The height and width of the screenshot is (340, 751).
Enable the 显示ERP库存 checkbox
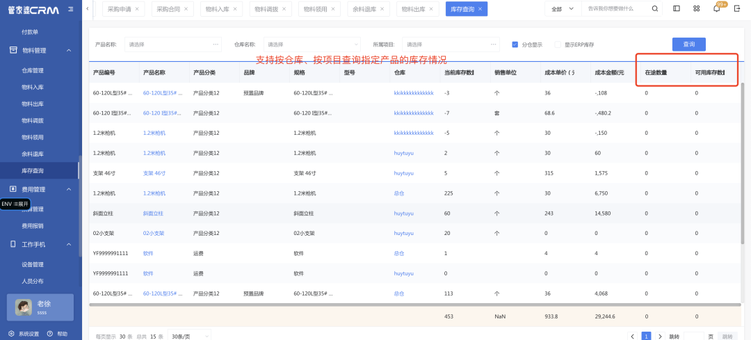coord(558,44)
